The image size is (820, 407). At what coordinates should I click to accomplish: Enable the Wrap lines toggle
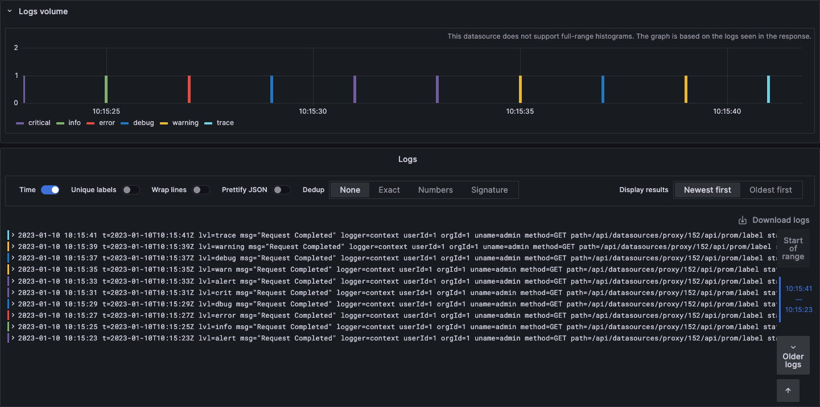[x=201, y=189]
